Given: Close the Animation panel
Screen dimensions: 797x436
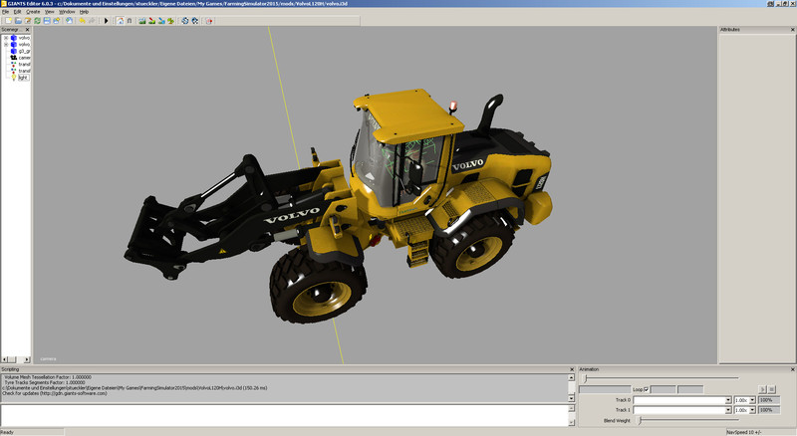Looking at the screenshot, I should [792, 369].
